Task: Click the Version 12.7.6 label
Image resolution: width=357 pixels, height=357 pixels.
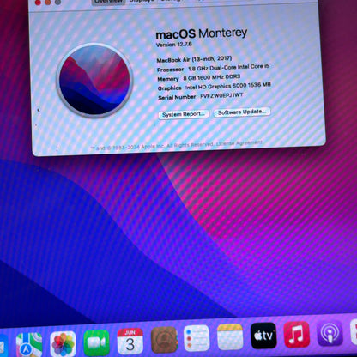Action: tap(173, 45)
